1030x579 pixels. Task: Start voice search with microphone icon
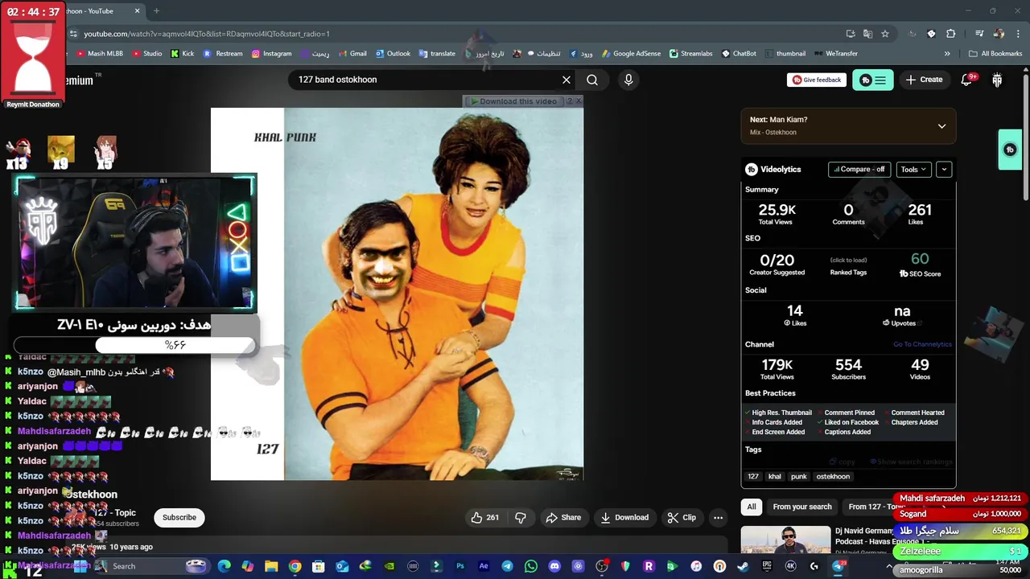point(628,80)
